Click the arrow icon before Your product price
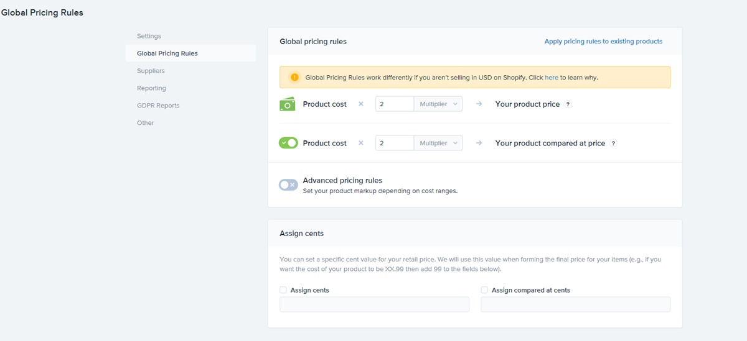Screen dimensions: 747x341 tap(479, 104)
